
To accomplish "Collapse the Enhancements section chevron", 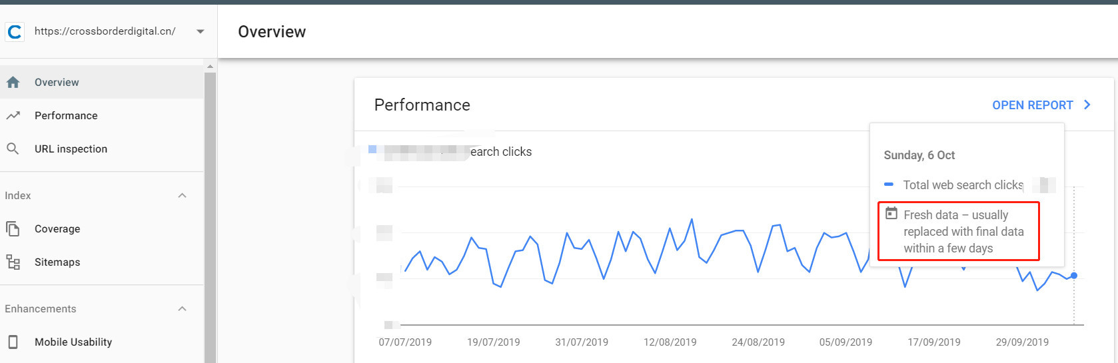I will point(183,309).
